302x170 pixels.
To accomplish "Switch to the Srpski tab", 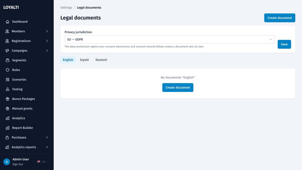I will pyautogui.click(x=84, y=60).
